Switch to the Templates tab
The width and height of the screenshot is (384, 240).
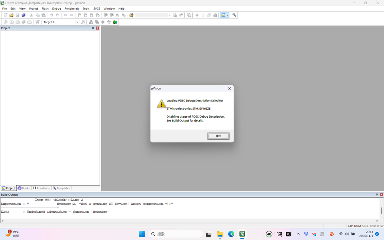[x=61, y=188]
